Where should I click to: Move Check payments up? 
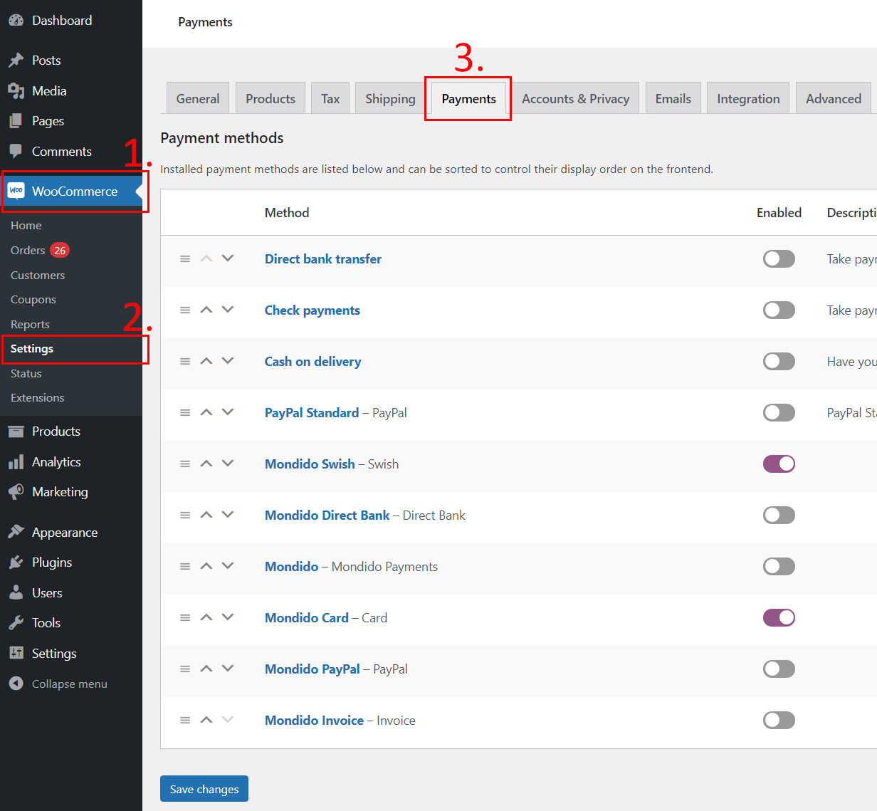pos(206,310)
